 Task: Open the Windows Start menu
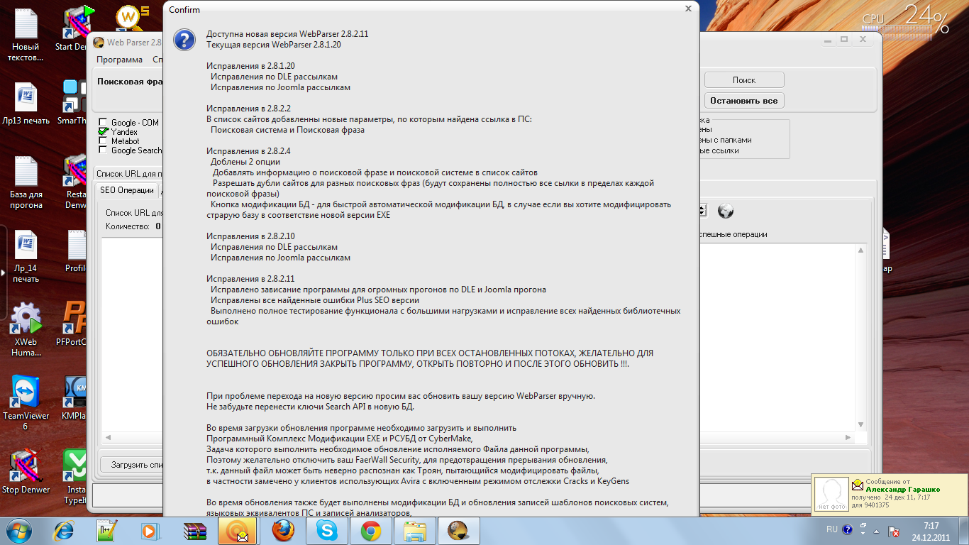[18, 530]
